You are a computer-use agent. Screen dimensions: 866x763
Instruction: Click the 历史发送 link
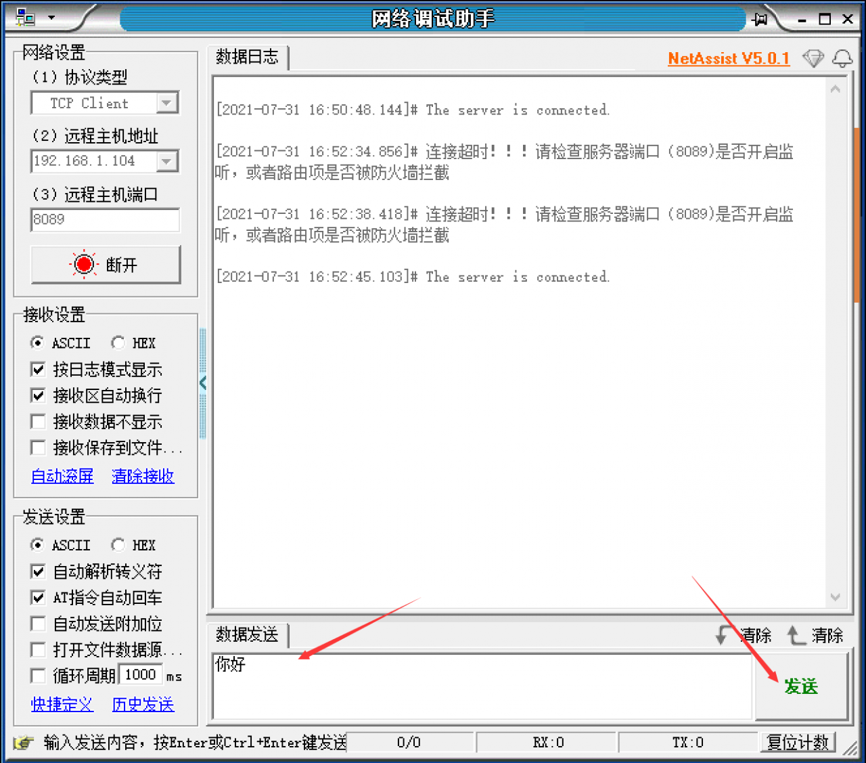pyautogui.click(x=143, y=704)
